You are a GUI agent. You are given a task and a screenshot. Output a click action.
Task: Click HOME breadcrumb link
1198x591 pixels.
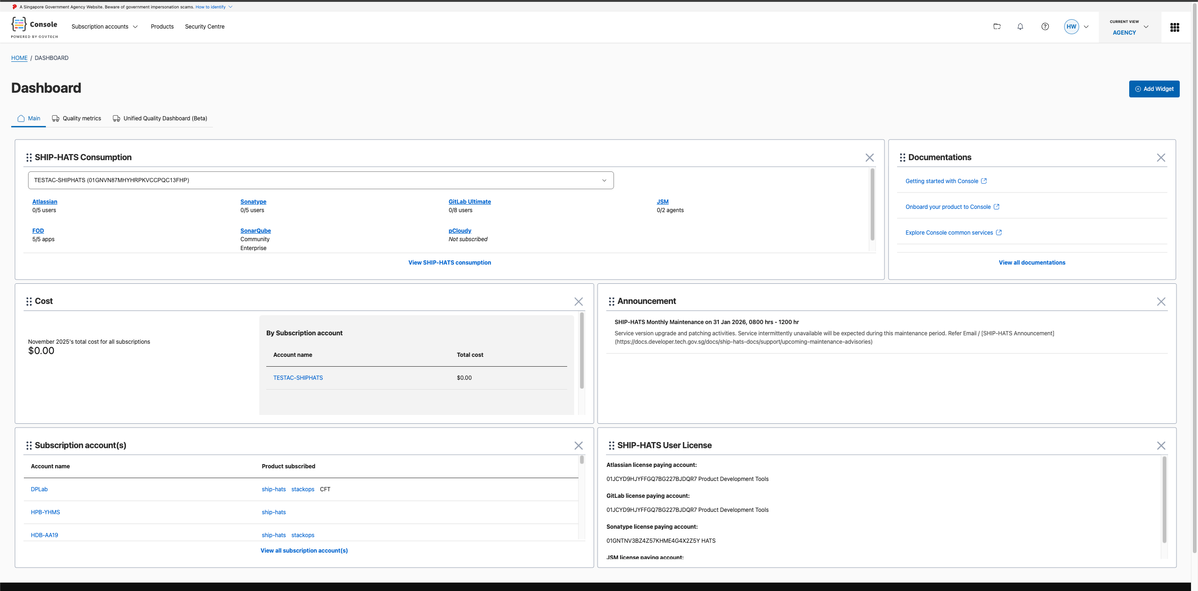pos(19,58)
